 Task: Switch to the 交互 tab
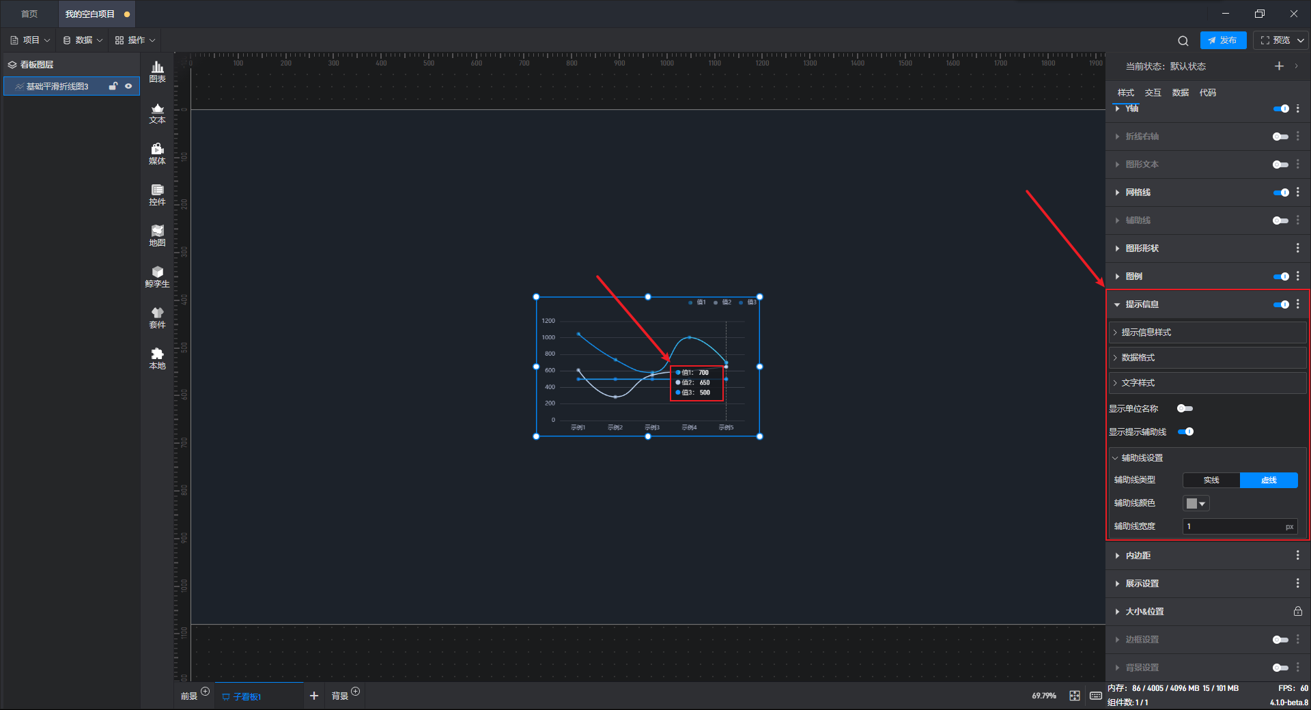tap(1153, 93)
